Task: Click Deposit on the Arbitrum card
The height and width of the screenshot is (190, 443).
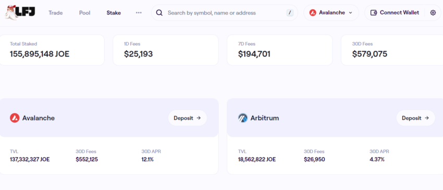Action: (415, 118)
